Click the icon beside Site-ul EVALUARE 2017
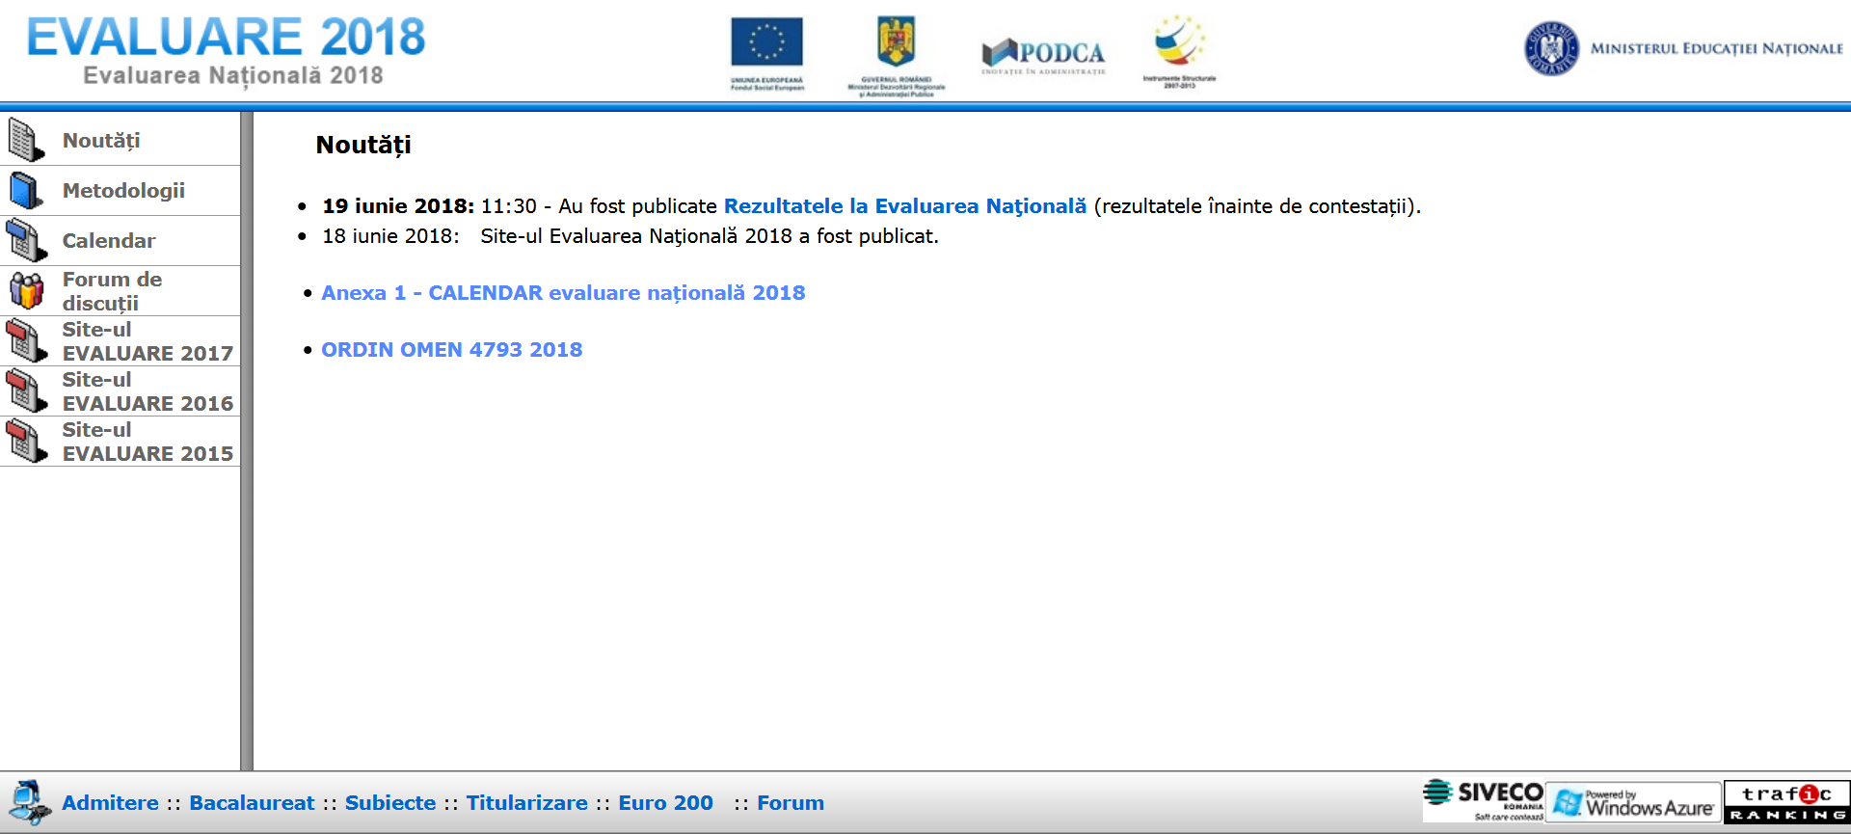1851x834 pixels. (26, 341)
